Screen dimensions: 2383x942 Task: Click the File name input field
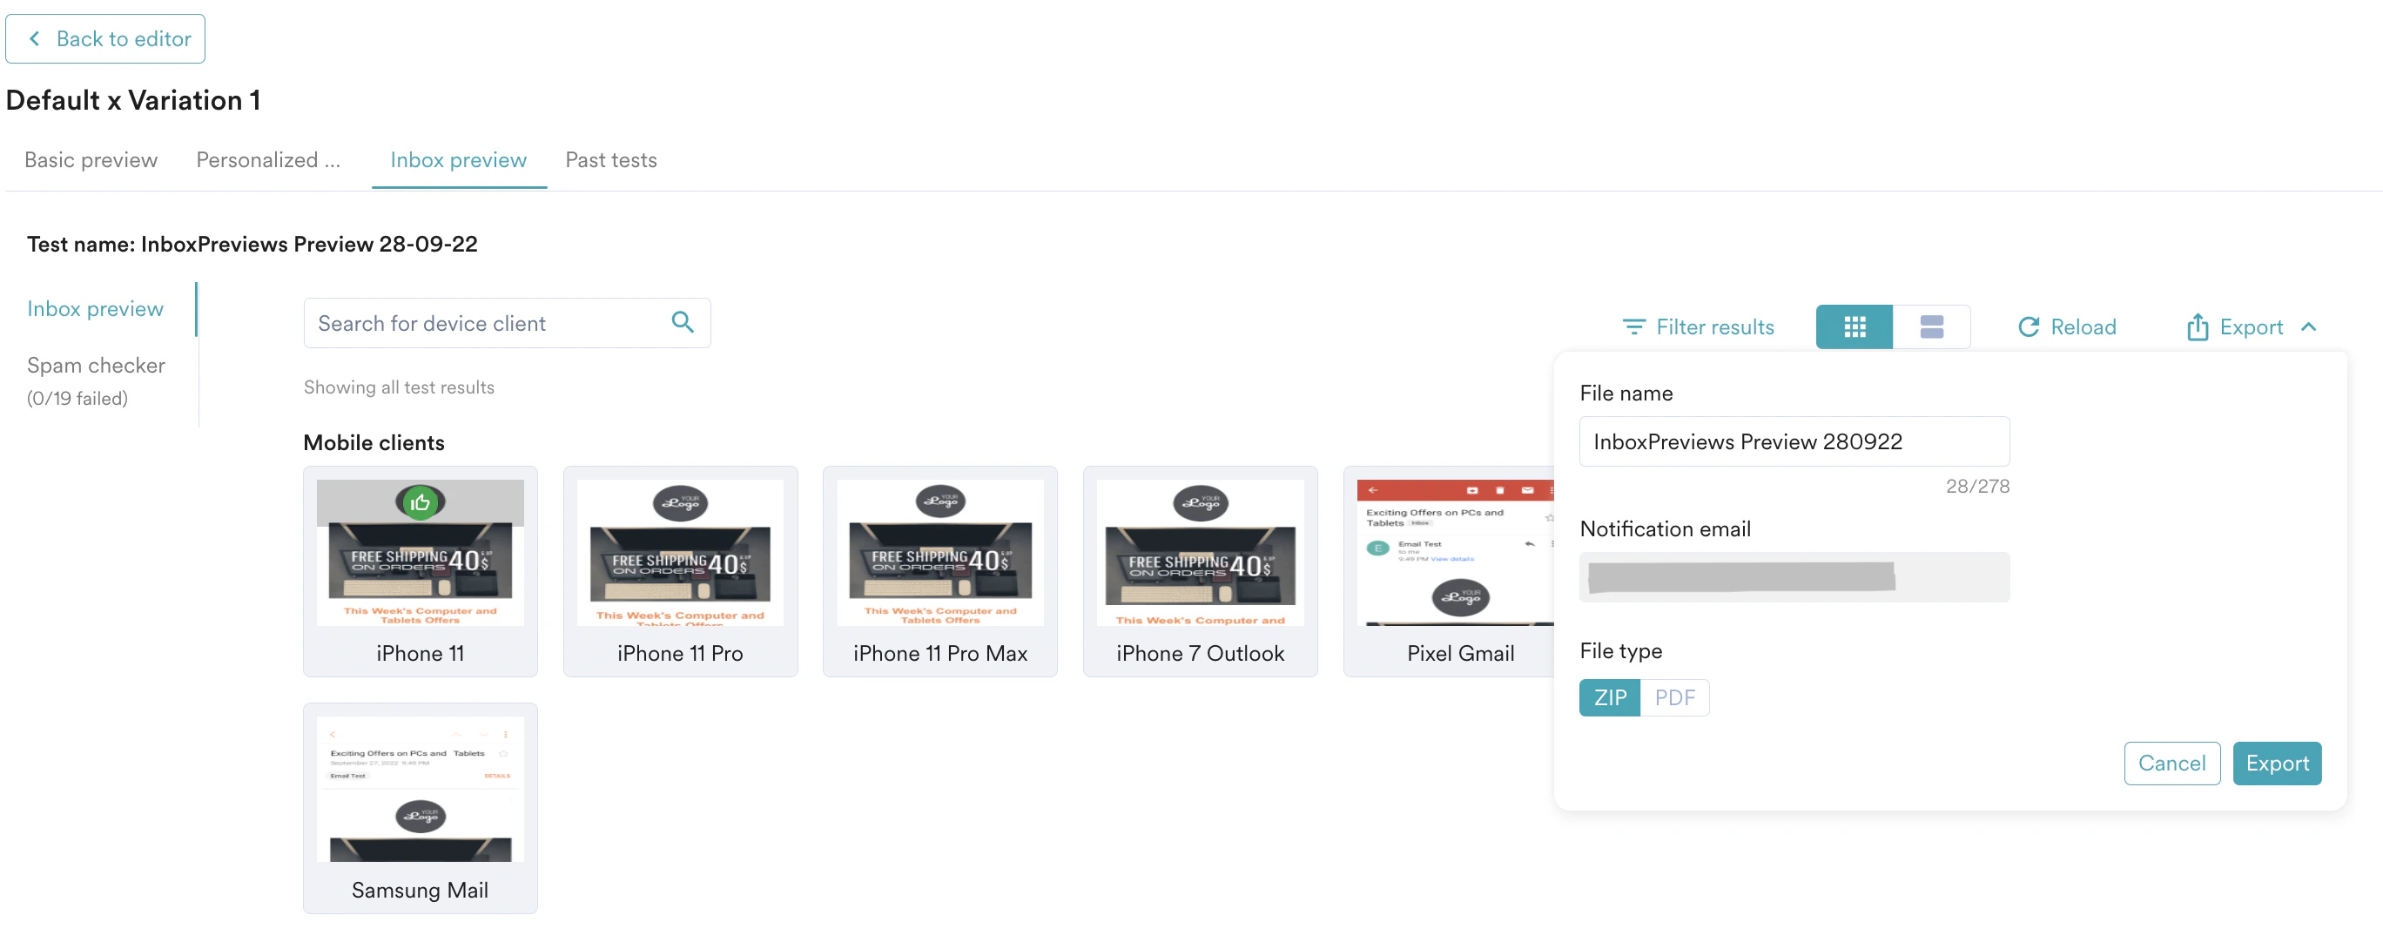pos(1793,441)
